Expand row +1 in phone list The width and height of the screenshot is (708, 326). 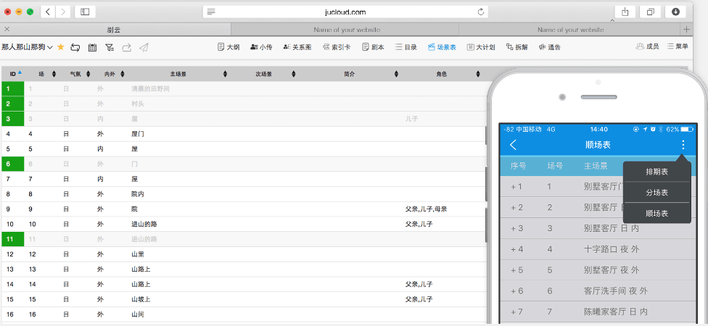(x=516, y=186)
